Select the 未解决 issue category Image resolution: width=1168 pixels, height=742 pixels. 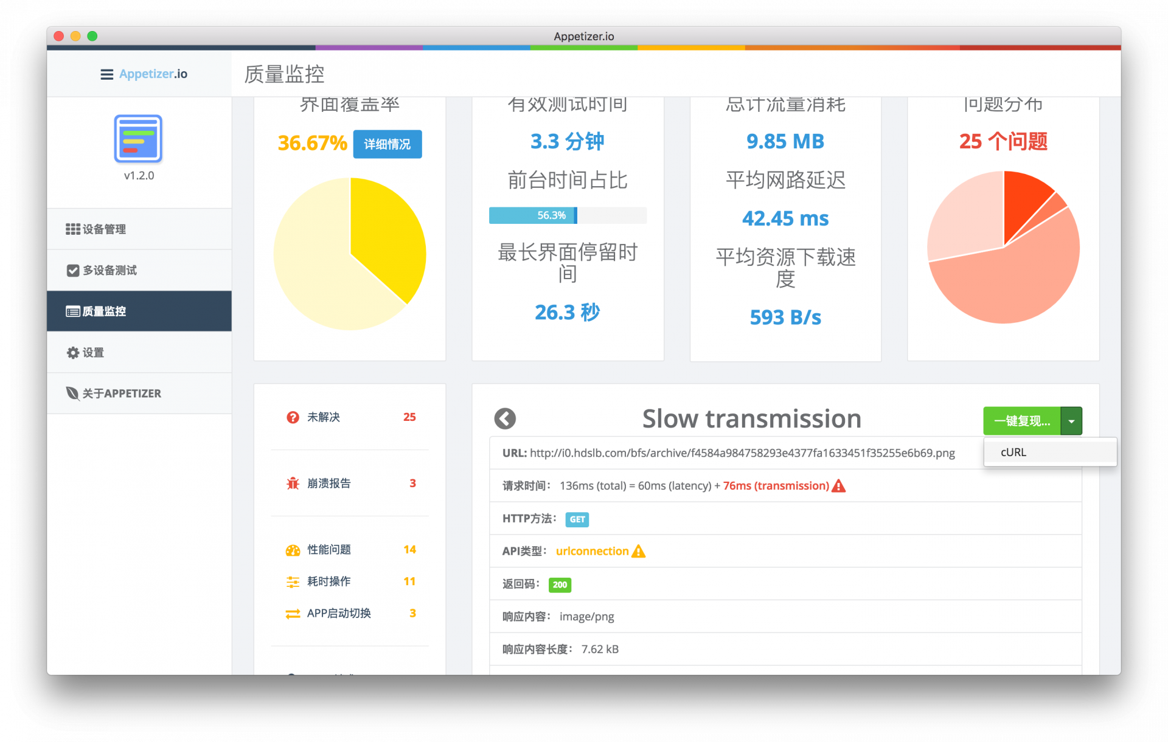tap(350, 417)
